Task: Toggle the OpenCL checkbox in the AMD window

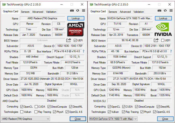Action: pos(22,107)
